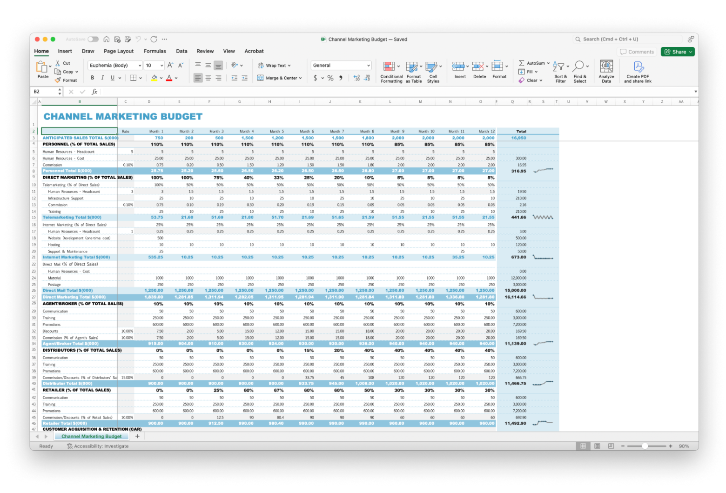The width and height of the screenshot is (726, 493).
Task: Toggle Italic formatting
Action: (102, 78)
